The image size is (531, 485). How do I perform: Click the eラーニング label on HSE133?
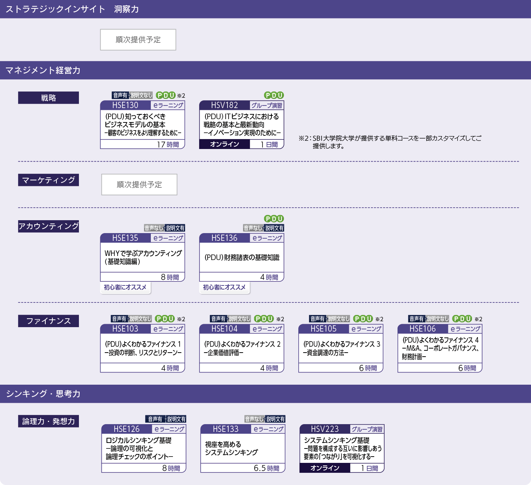pos(268,429)
